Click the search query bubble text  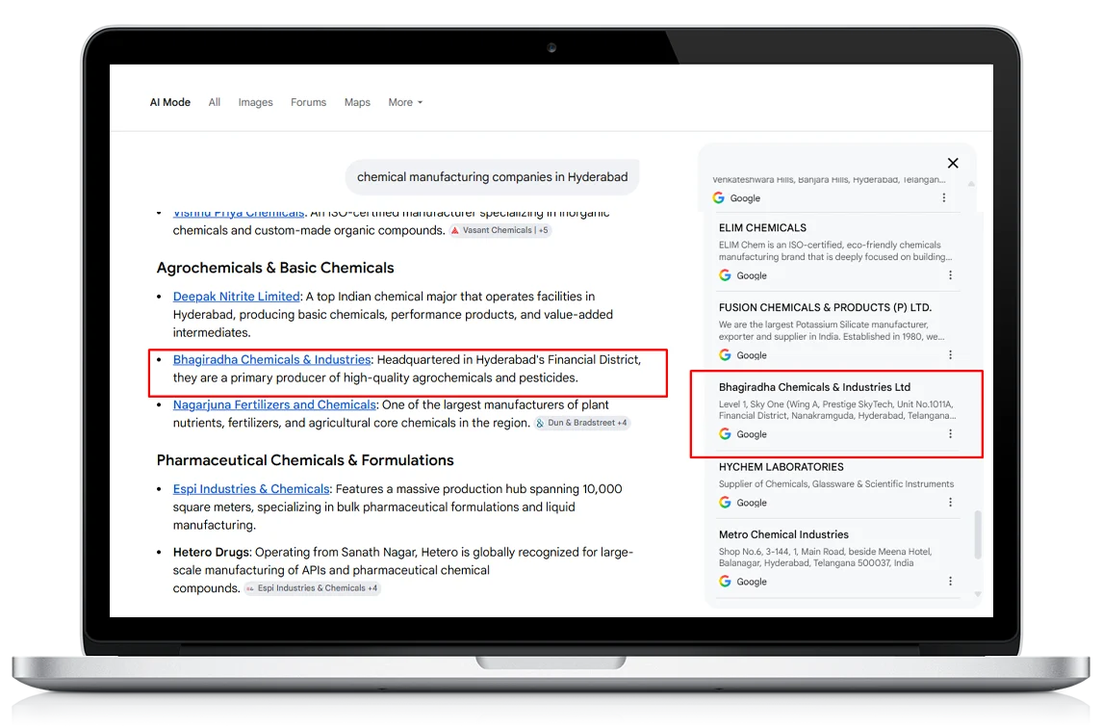(492, 177)
